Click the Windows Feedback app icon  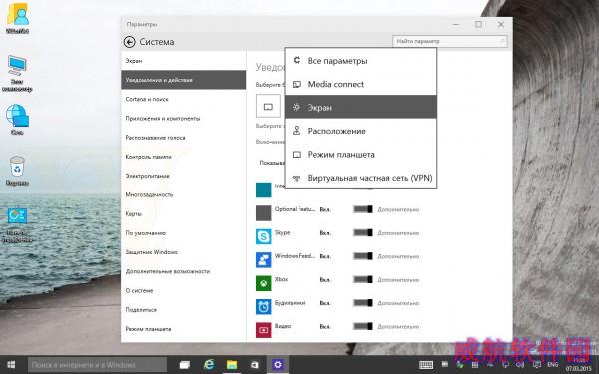click(x=264, y=260)
